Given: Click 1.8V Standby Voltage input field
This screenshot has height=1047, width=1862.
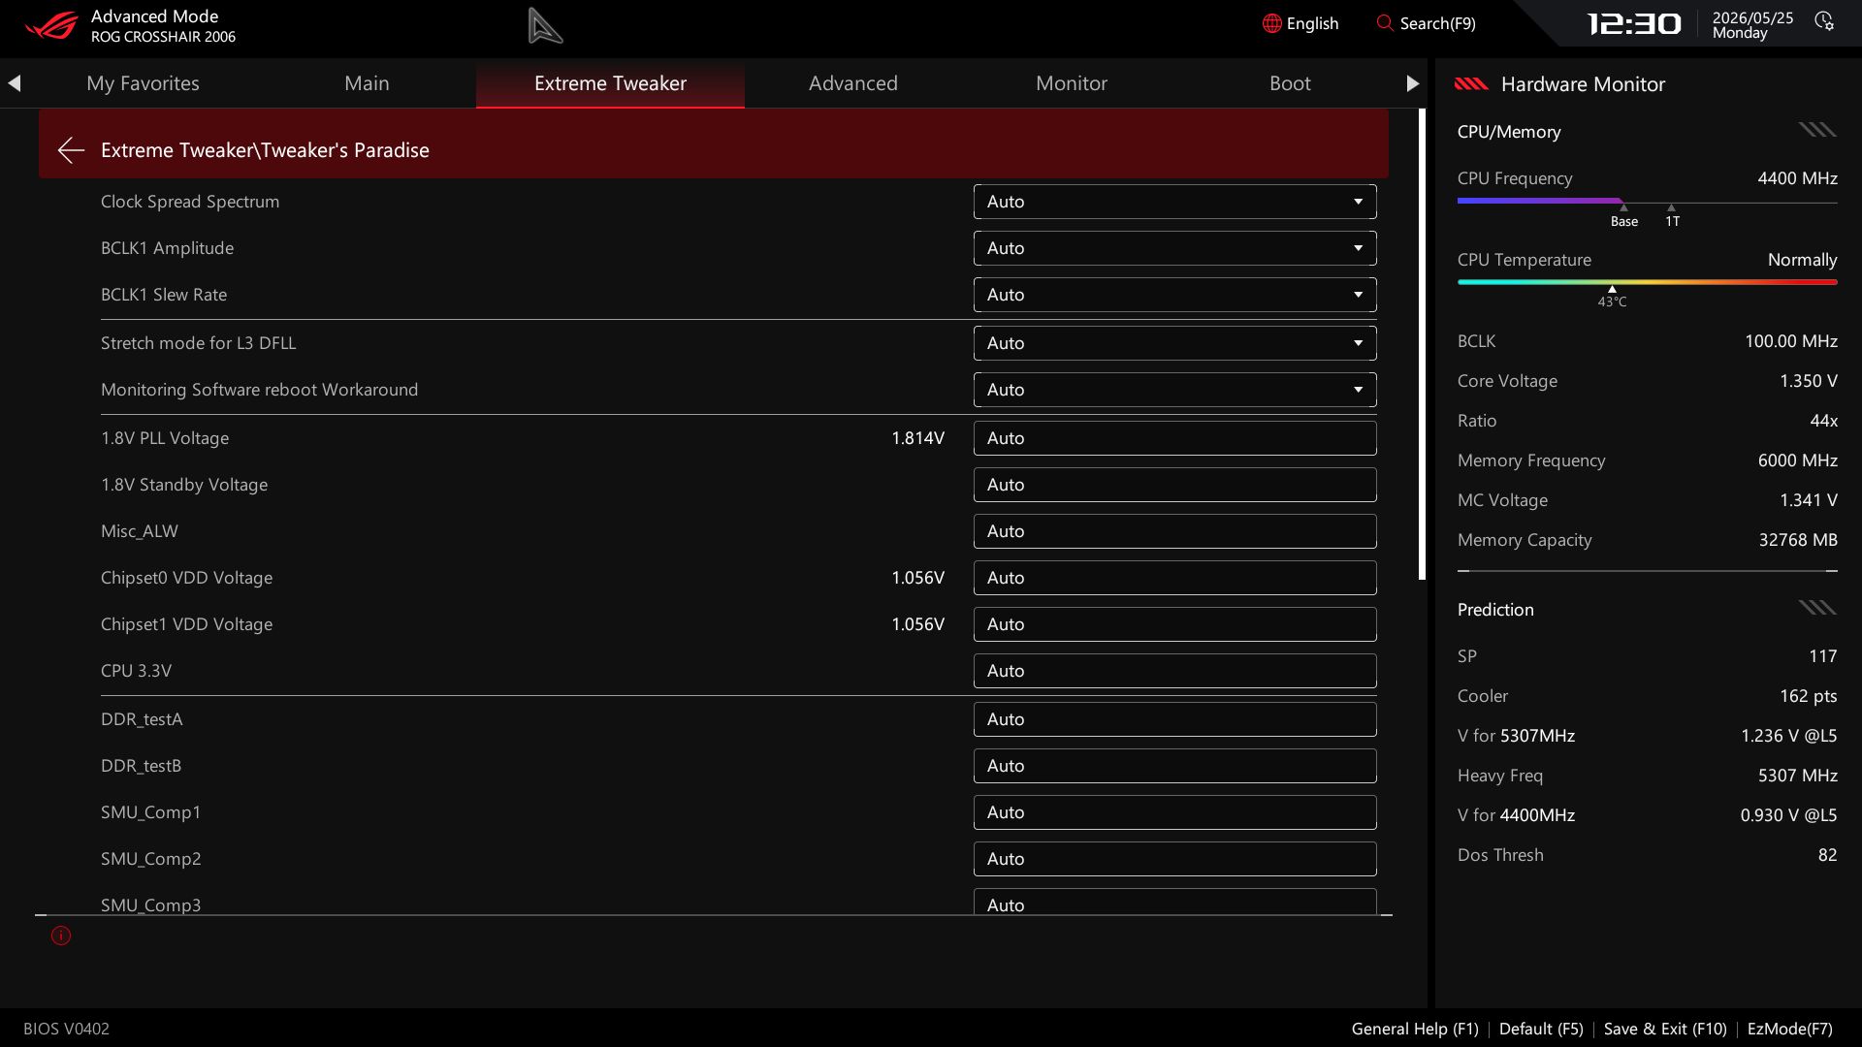Looking at the screenshot, I should click(x=1174, y=485).
